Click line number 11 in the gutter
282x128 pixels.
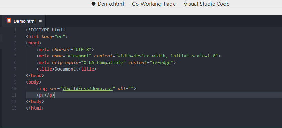[14, 95]
